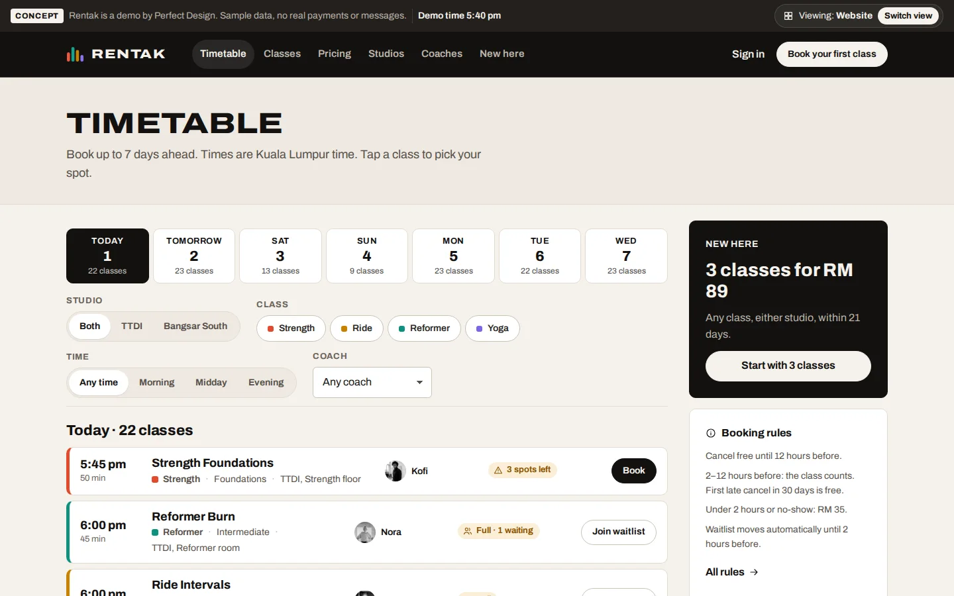Click the info icon next to Booking rules
This screenshot has width=954, height=596.
(x=711, y=433)
